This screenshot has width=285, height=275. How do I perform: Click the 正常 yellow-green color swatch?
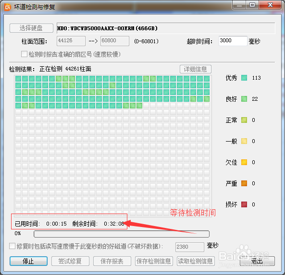244,120
